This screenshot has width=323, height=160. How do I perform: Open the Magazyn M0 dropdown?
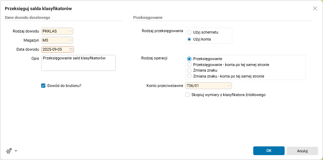pos(57,40)
